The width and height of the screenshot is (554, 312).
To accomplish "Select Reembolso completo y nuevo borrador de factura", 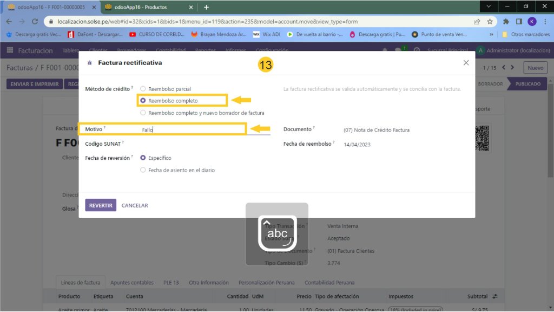I will [x=143, y=113].
